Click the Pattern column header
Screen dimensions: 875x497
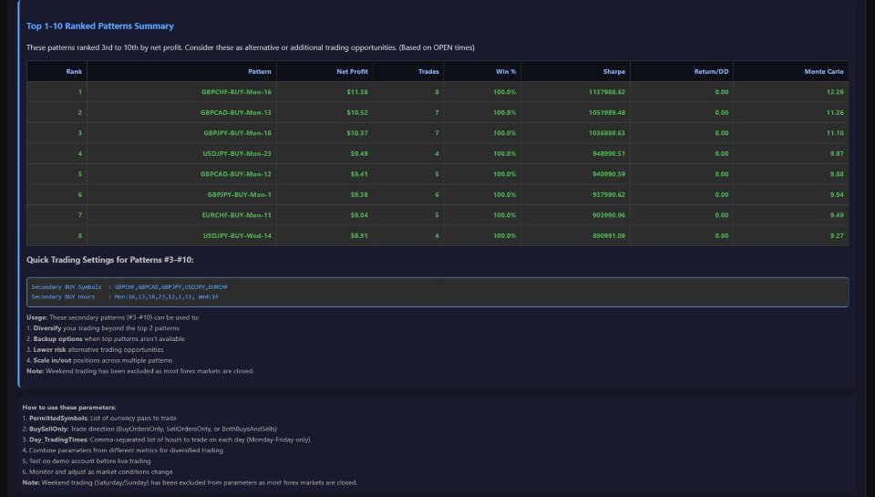click(x=181, y=71)
